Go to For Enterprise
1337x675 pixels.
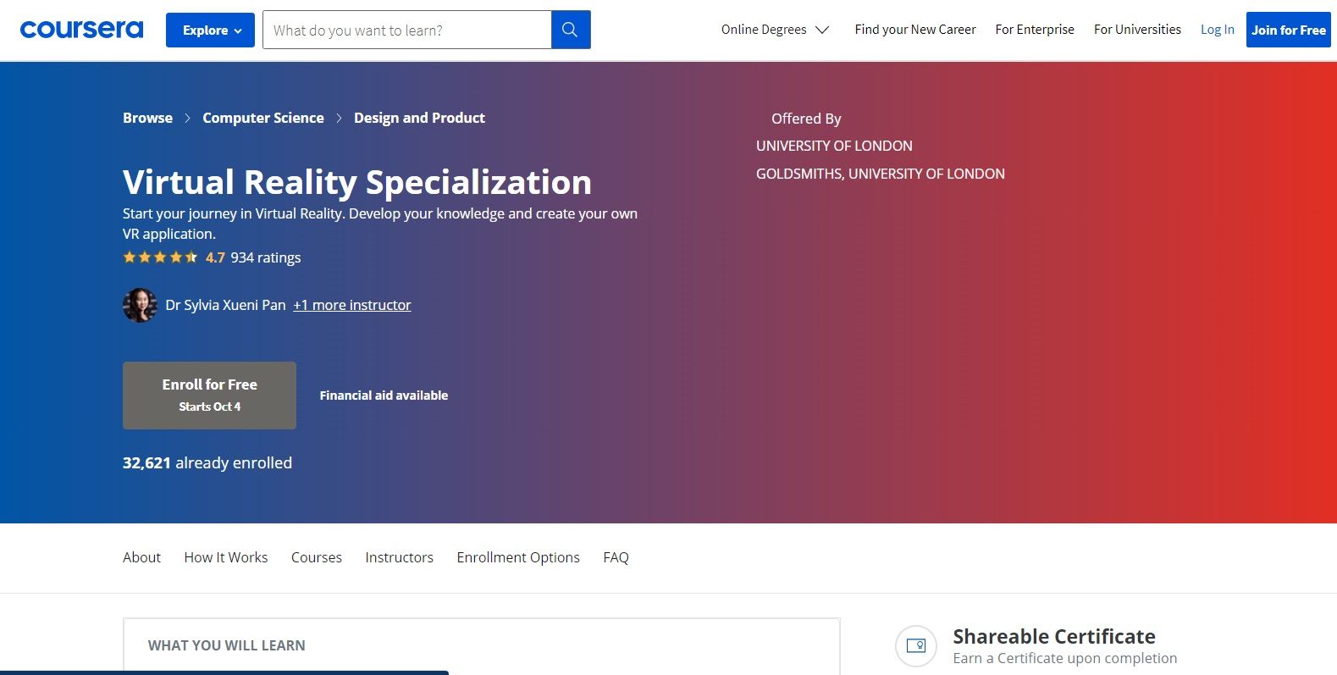click(x=1035, y=30)
